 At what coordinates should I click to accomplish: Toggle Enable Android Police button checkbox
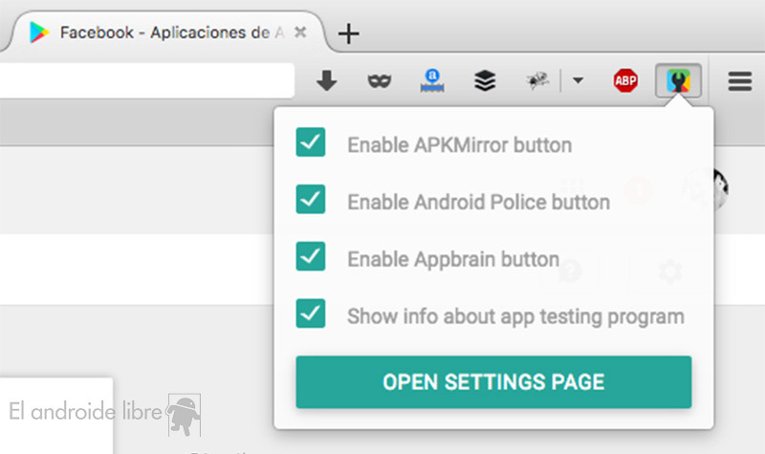[311, 201]
